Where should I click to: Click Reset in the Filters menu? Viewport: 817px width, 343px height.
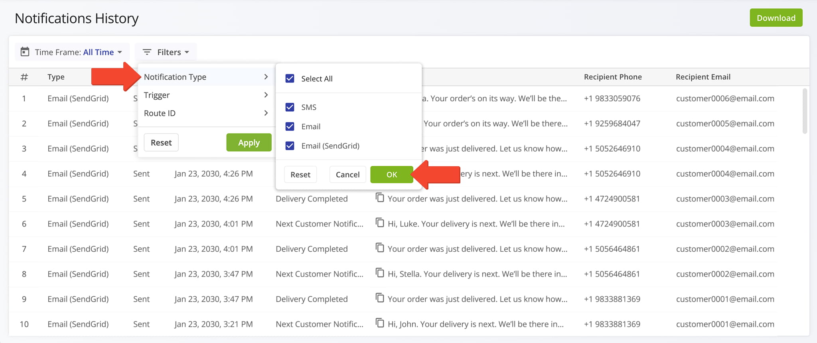pos(161,143)
